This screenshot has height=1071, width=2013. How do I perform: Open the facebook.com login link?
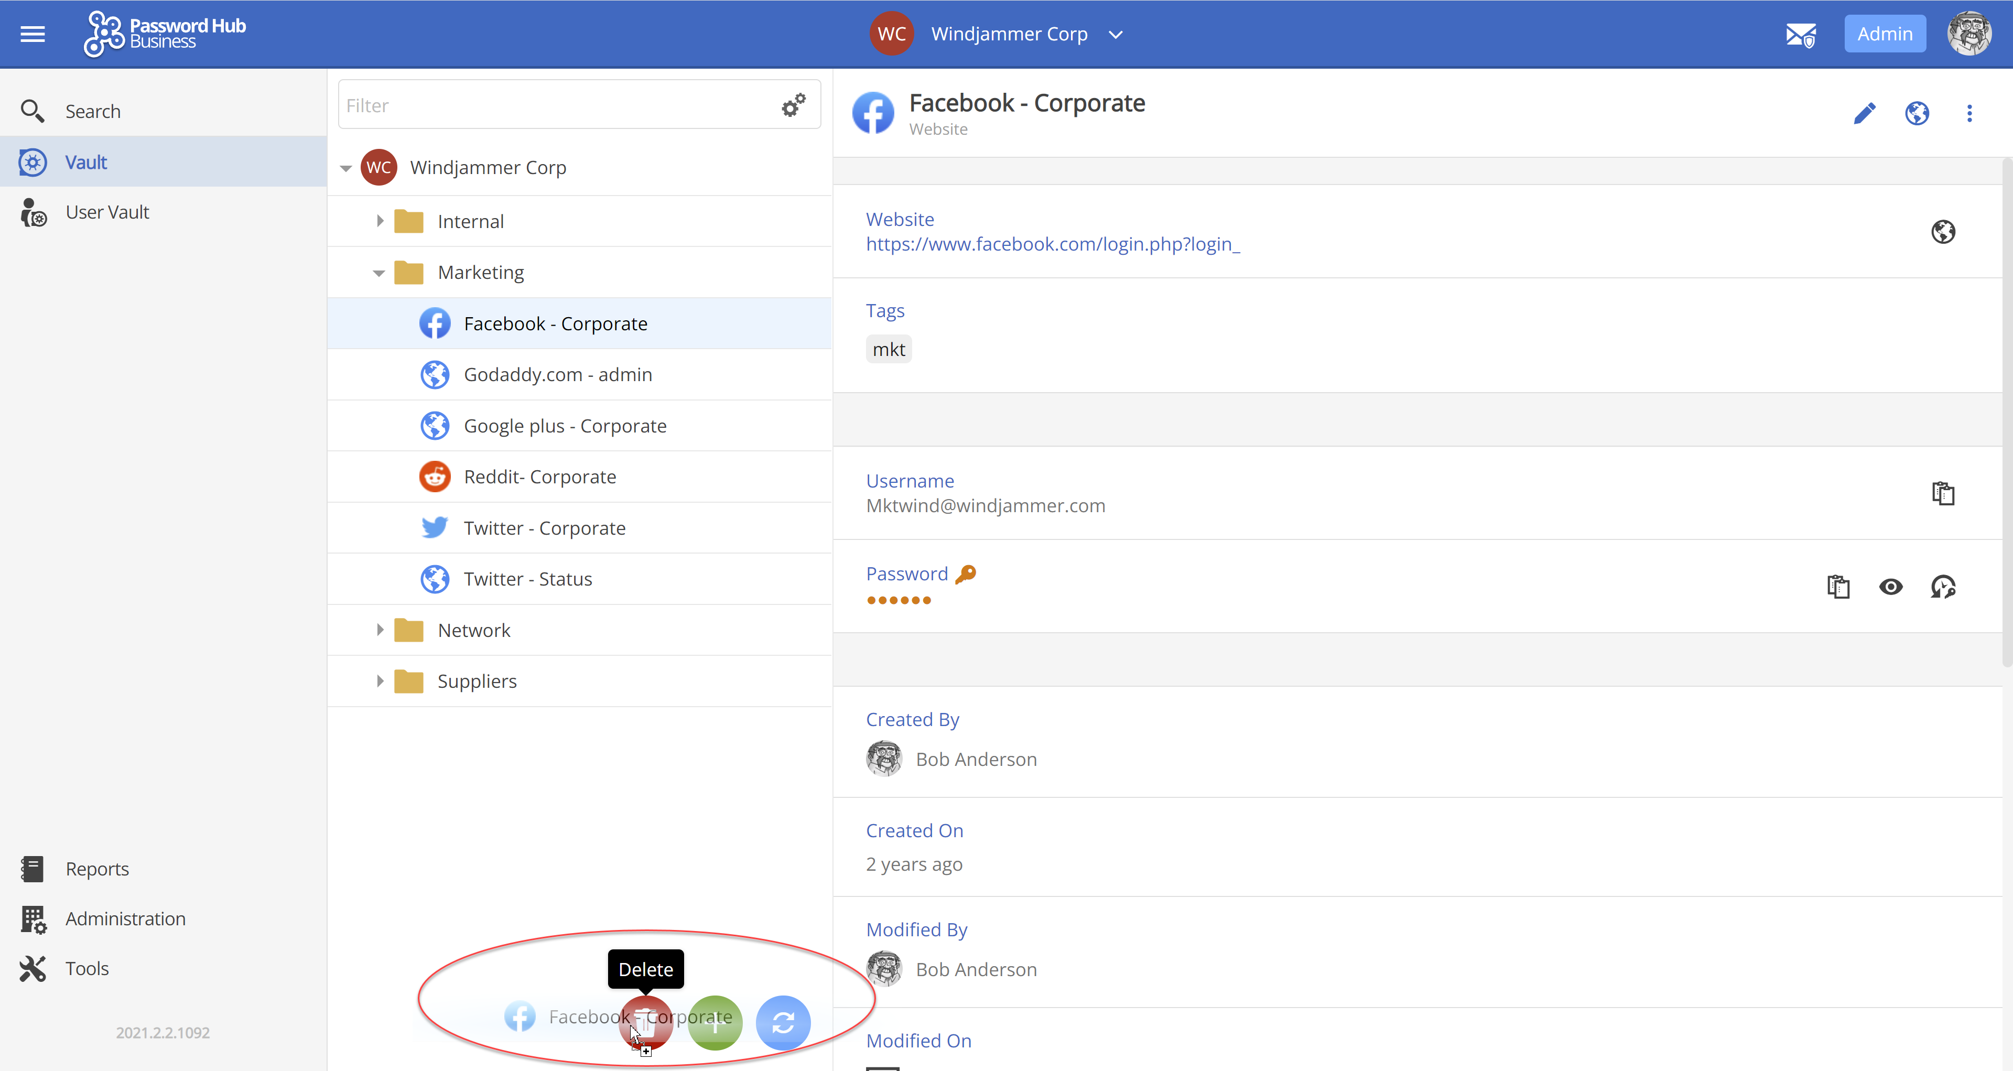click(x=1053, y=244)
